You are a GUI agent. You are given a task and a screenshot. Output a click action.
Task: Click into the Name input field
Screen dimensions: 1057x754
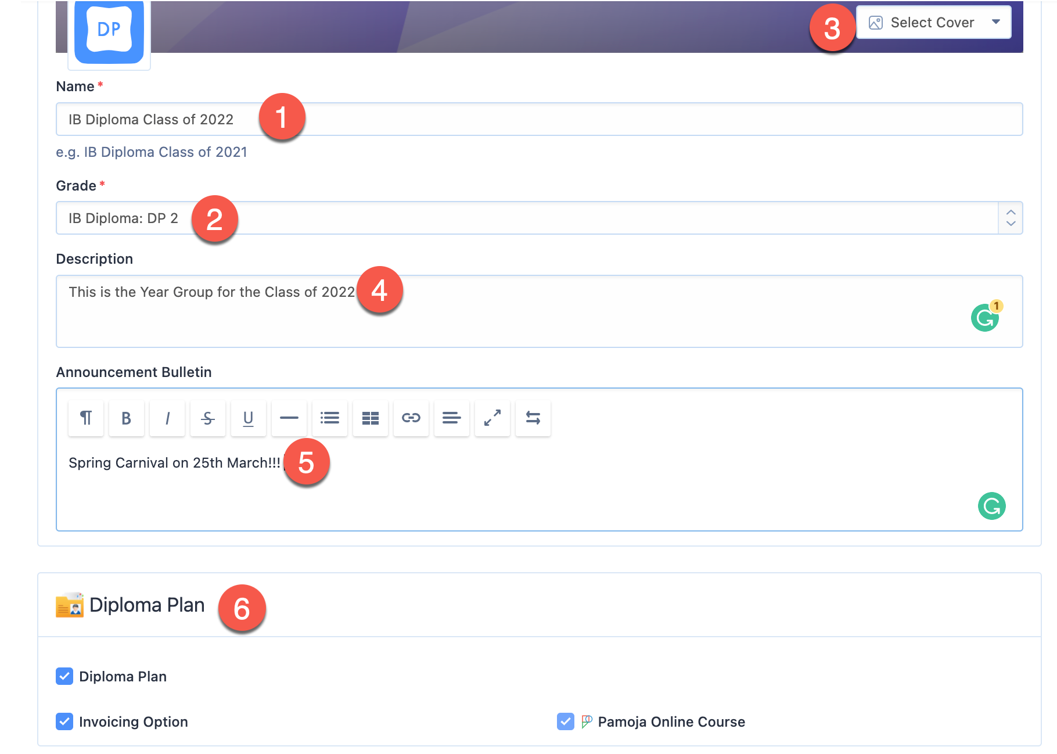pos(539,119)
